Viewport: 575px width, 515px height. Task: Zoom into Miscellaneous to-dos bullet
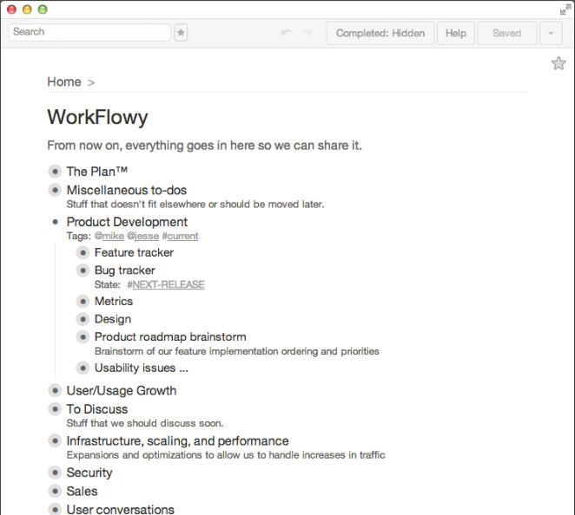pyautogui.click(x=55, y=190)
